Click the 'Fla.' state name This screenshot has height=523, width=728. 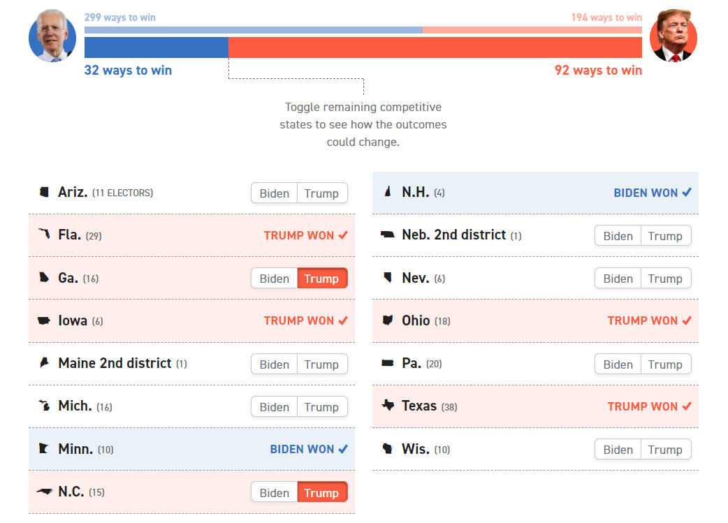tap(70, 235)
